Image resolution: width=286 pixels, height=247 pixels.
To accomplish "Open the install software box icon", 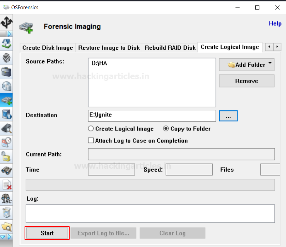I will pyautogui.click(x=6, y=213).
